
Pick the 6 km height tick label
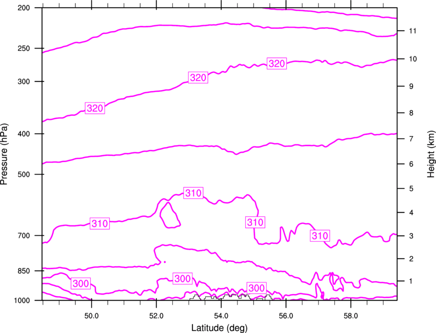click(x=411, y=164)
